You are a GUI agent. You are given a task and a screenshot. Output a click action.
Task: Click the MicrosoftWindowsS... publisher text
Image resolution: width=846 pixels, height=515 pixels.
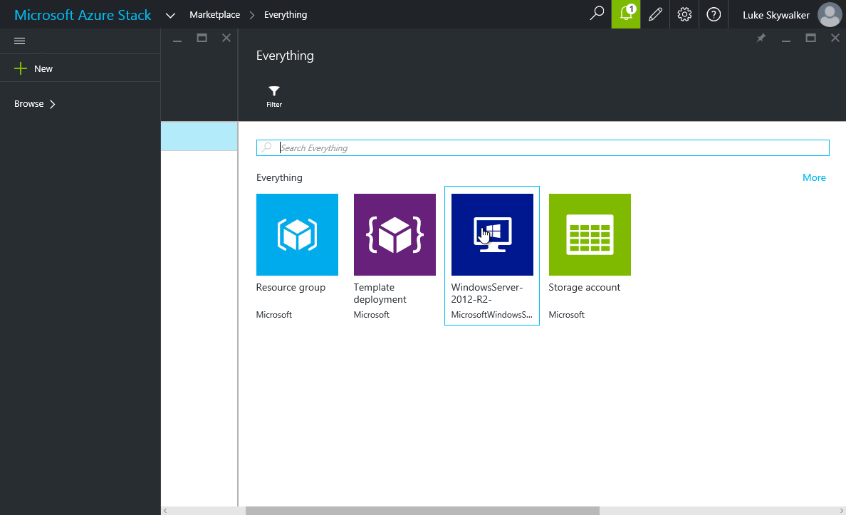(491, 315)
